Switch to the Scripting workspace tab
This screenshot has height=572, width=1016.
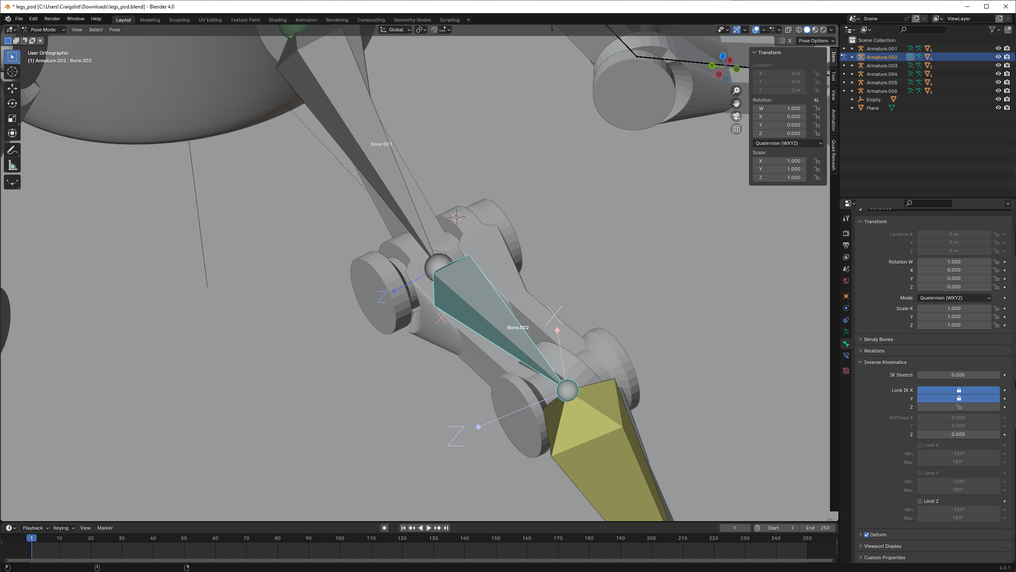pos(450,20)
